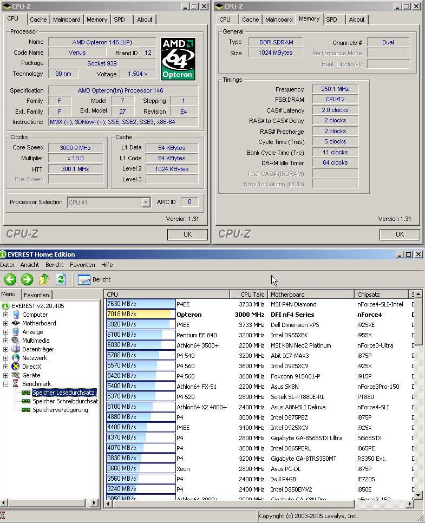The height and width of the screenshot is (523, 425).
Task: Open Memory tab in left CPU-Z window
Action: 97,19
